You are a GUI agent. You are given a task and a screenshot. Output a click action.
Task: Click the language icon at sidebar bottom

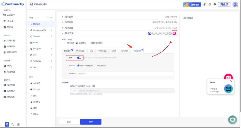pyautogui.click(x=18, y=124)
